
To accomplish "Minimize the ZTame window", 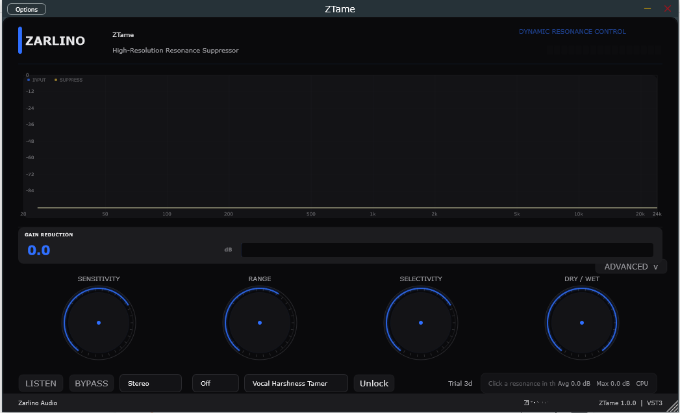I will (648, 8).
